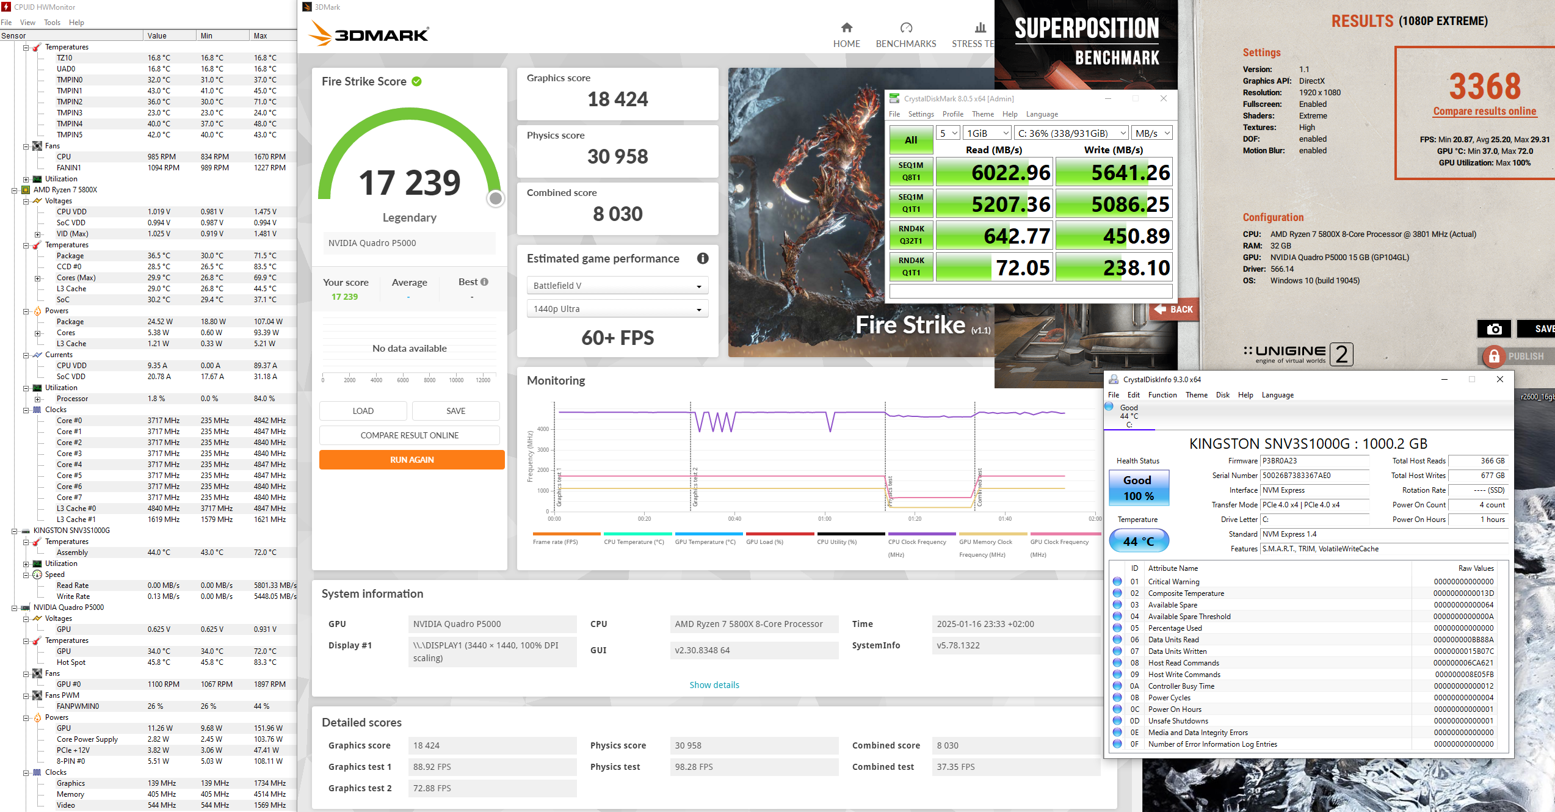Click COMPARE RESULT ONLINE button

point(409,435)
